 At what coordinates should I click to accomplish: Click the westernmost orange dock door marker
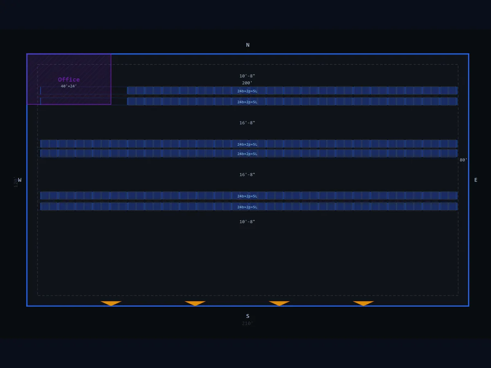111,303
